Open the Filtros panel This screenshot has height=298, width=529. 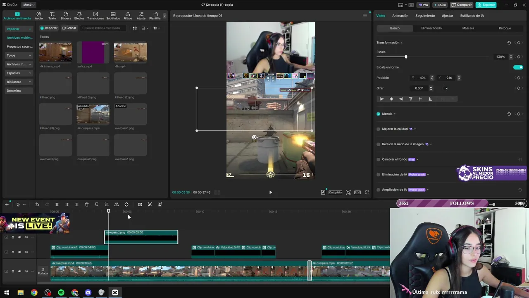pos(128,16)
